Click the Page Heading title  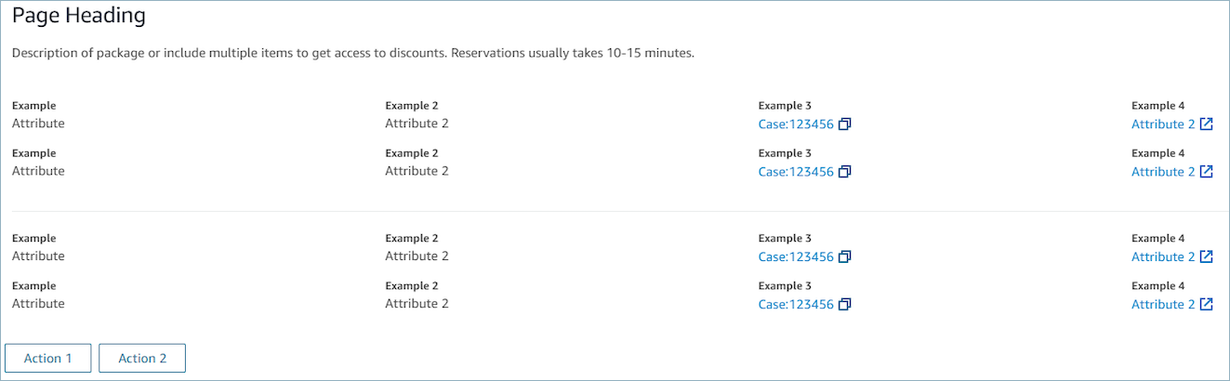(79, 16)
